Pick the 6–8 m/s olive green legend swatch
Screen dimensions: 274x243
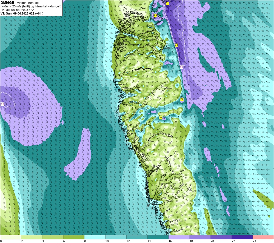74,237
